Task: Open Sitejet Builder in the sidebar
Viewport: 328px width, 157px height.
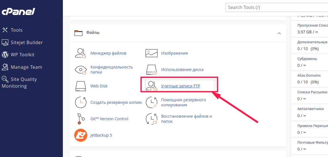Action: pos(26,42)
